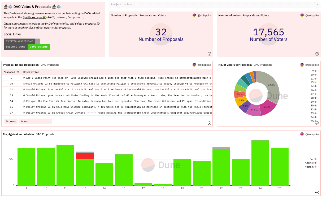Screen dimensions: 322x197
Task: Click the checkmark icon in Number of Voters panel
Action: (317, 54)
